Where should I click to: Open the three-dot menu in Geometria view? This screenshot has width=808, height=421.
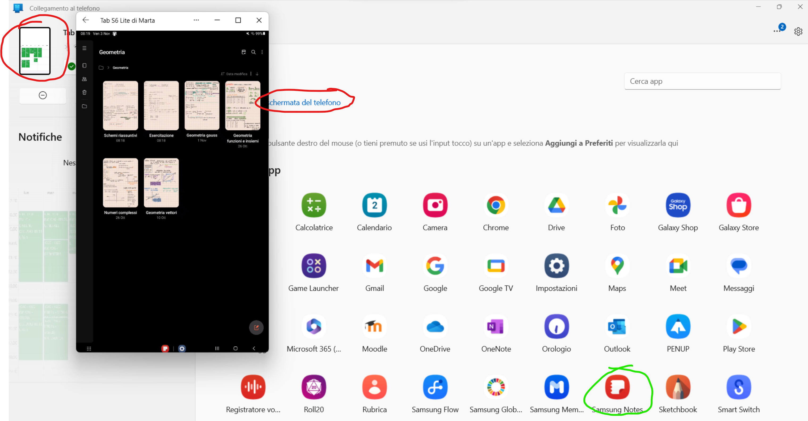[262, 52]
